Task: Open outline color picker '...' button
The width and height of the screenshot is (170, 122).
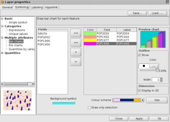Action: pos(154,66)
